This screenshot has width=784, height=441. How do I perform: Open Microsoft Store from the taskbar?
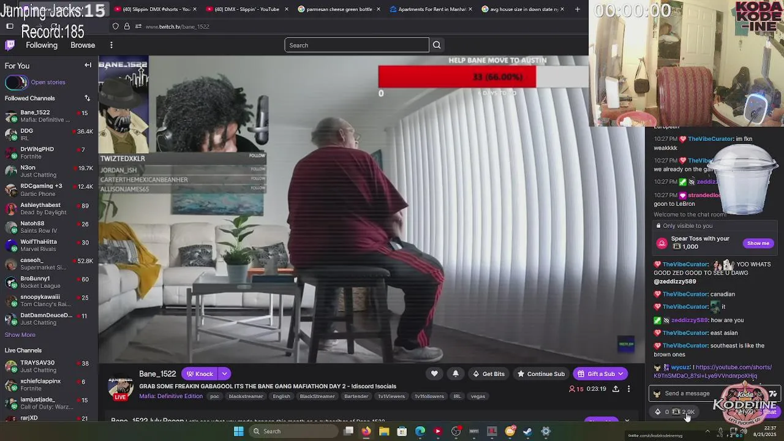[402, 431]
